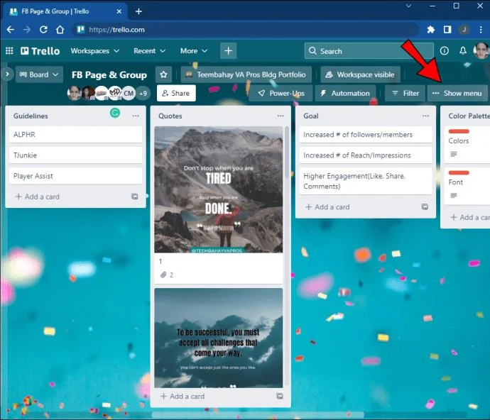Open the Workspaces menu
The width and height of the screenshot is (490, 420).
pos(94,50)
